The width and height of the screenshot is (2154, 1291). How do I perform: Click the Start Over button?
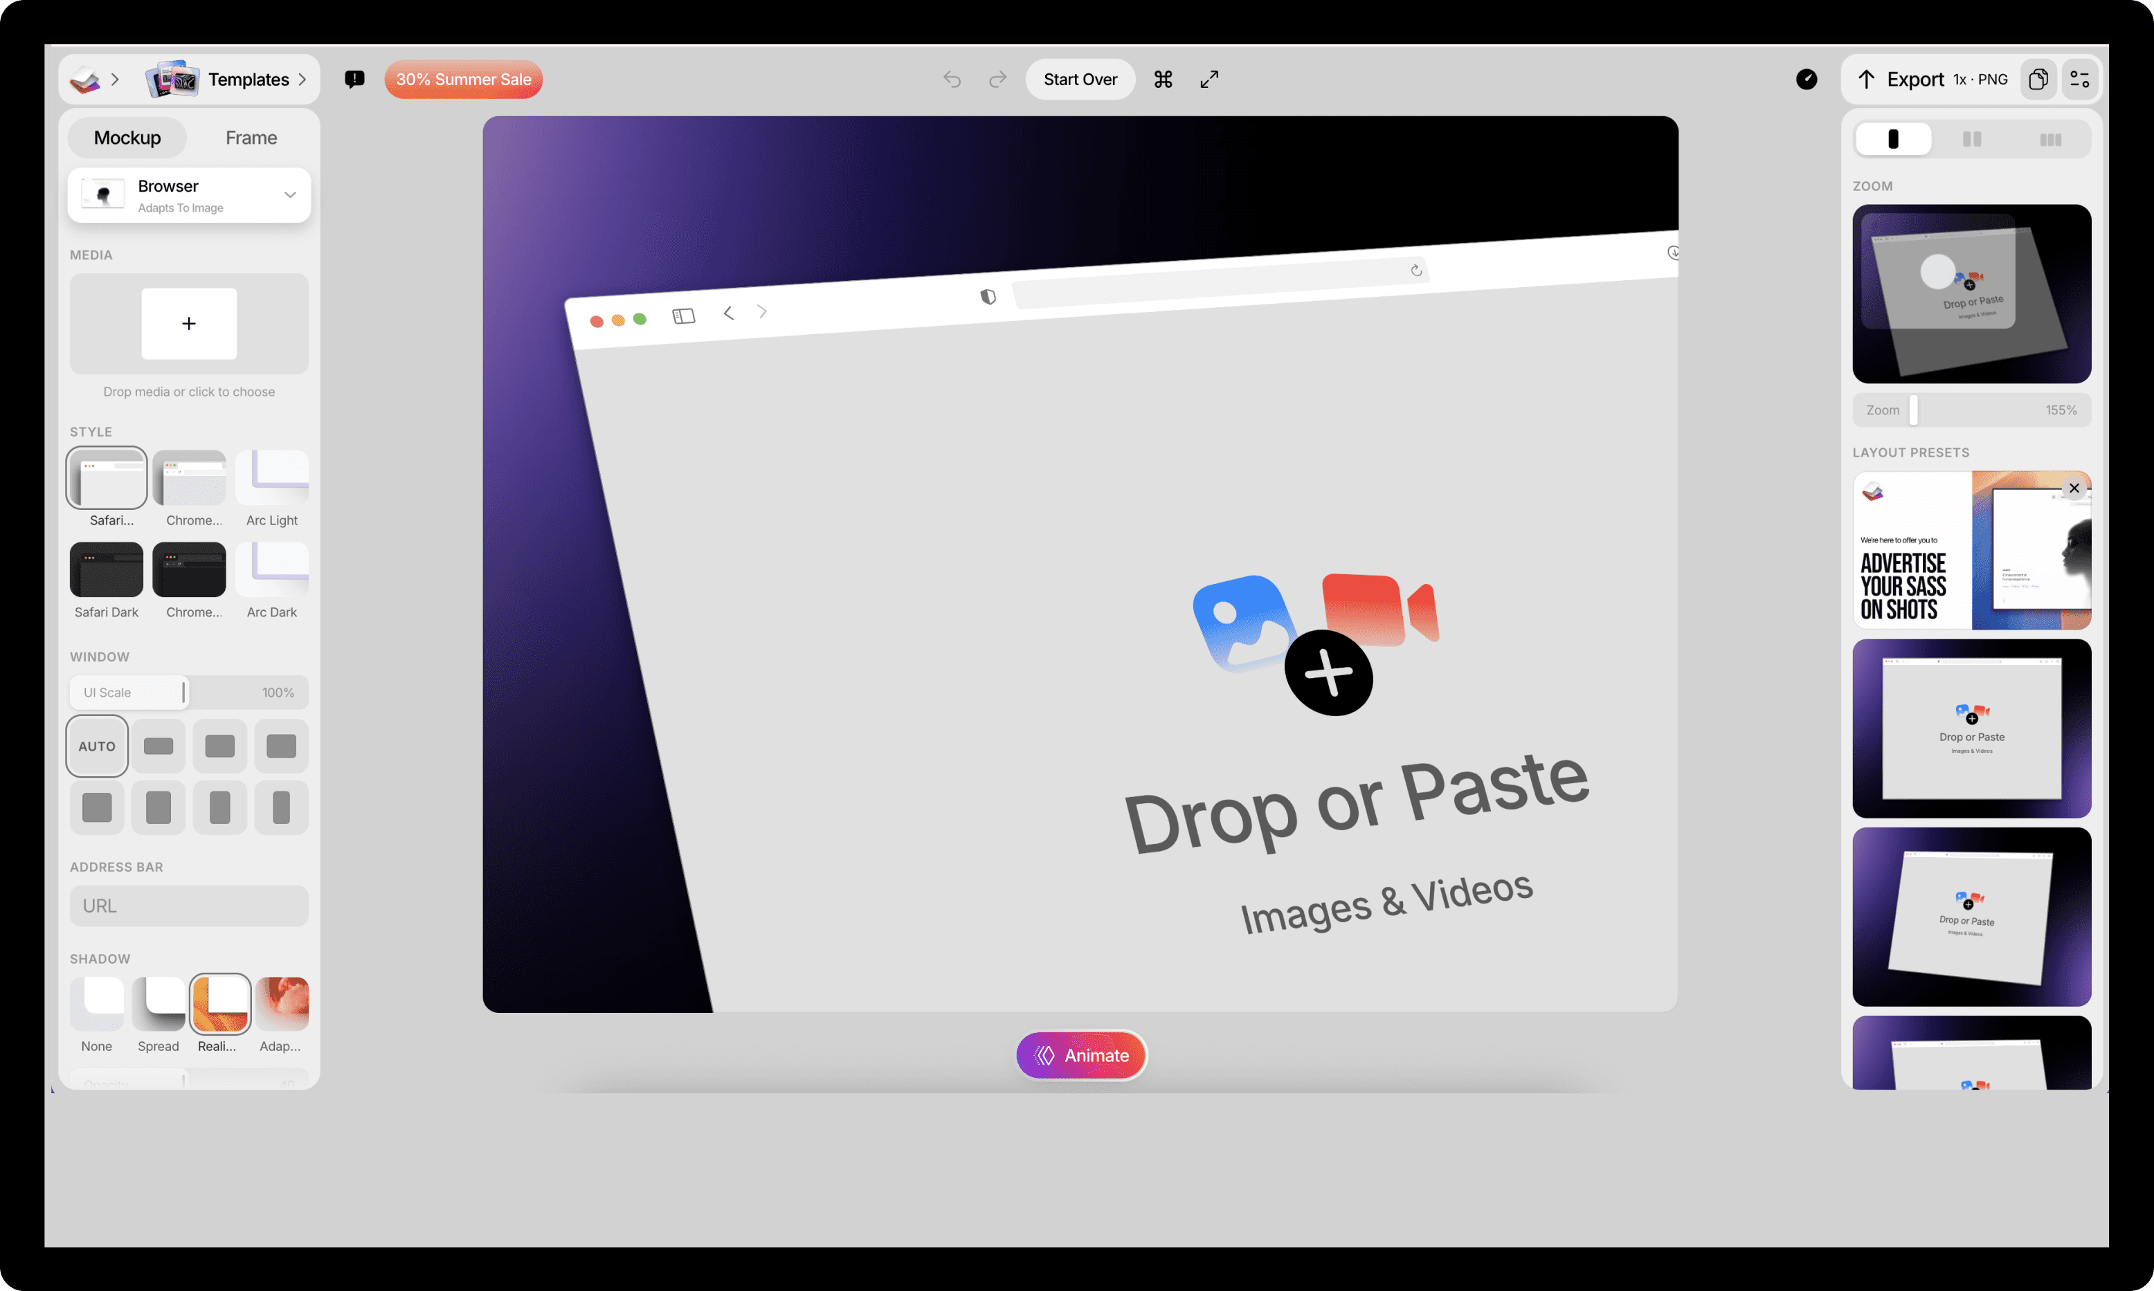pyautogui.click(x=1080, y=79)
